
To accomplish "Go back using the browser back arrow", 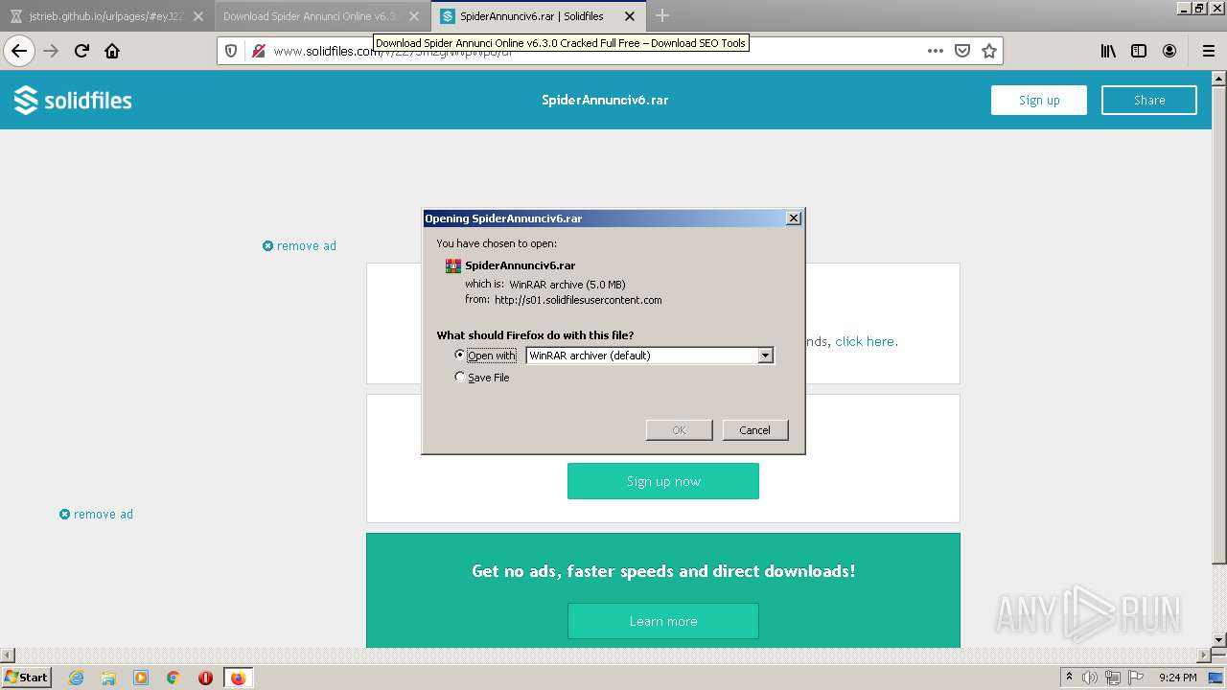I will click(x=19, y=51).
